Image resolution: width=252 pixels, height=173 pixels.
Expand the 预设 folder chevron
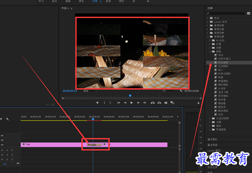[x=207, y=18]
